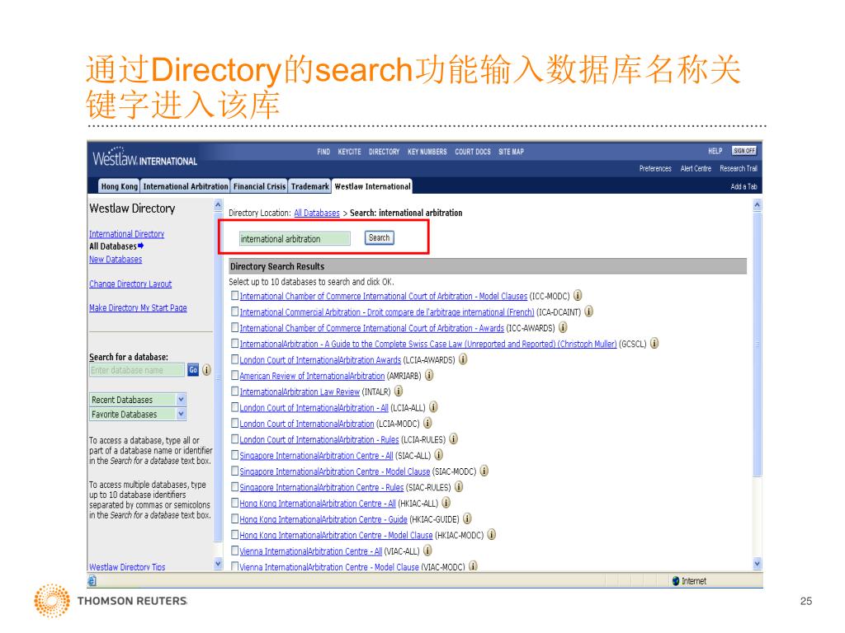
Task: Open the Trademark tab
Action: click(310, 186)
